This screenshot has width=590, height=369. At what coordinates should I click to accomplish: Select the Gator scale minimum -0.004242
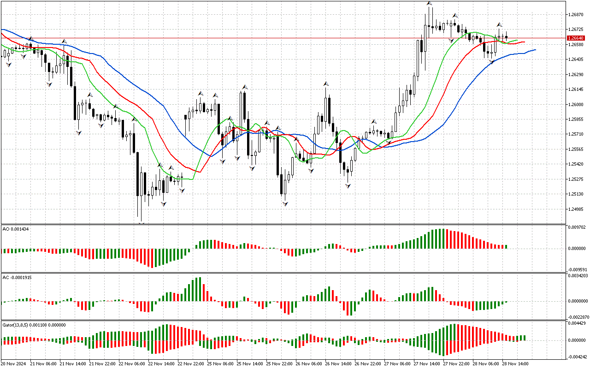[578, 357]
